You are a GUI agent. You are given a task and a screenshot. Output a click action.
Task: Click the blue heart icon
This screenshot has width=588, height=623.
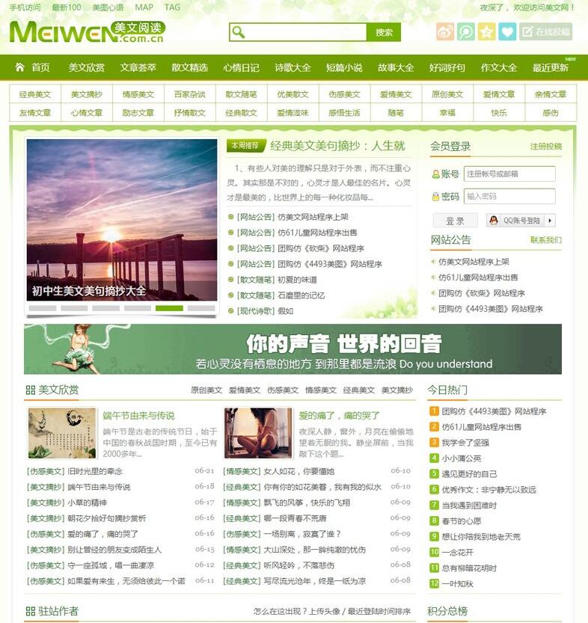coord(507,31)
